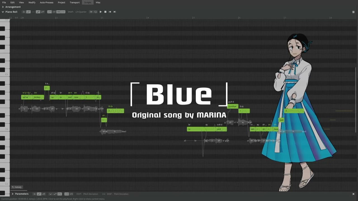Select the pencil tool in Parameters toolbar
The height and width of the screenshot is (201, 358).
pyautogui.click(x=39, y=194)
